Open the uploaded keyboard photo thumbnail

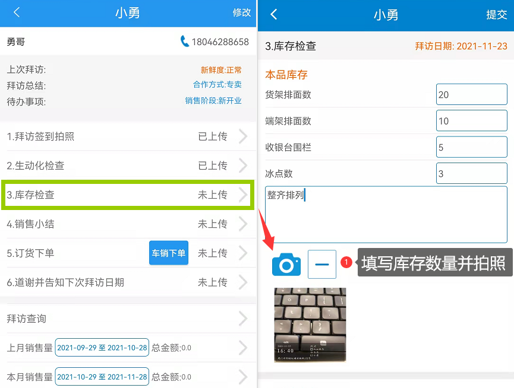coord(310,325)
